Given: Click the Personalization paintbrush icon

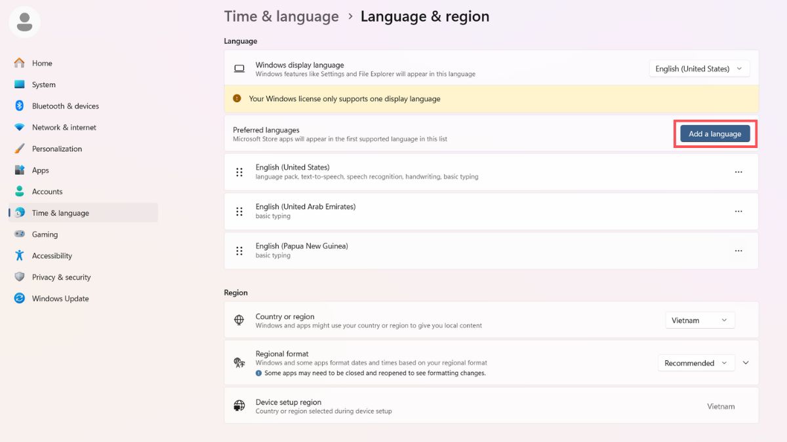Looking at the screenshot, I should click(20, 149).
